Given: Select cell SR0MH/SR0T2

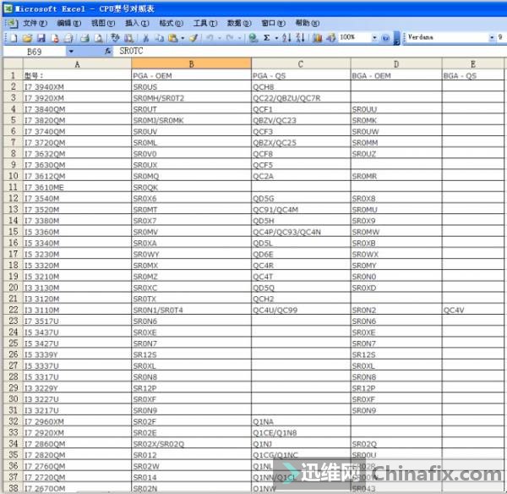Looking at the screenshot, I should point(192,98).
